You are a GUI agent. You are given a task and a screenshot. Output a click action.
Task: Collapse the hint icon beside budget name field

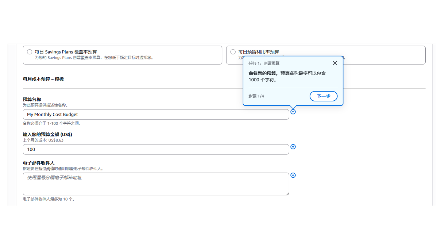[x=293, y=112]
